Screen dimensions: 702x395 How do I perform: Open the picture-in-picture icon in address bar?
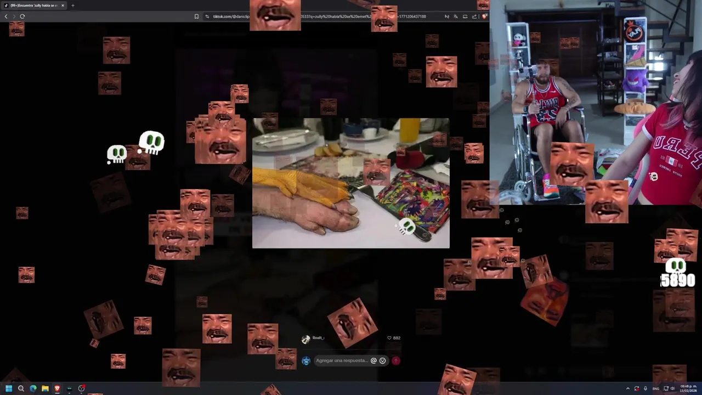(465, 16)
